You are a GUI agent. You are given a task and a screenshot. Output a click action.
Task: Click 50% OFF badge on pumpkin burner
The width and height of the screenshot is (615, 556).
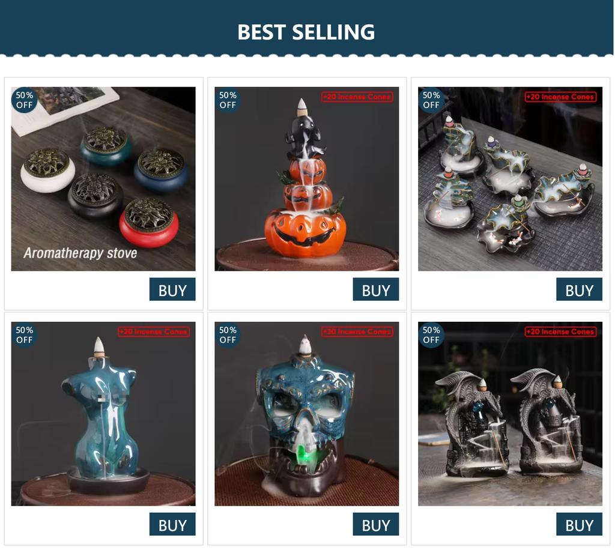[228, 100]
